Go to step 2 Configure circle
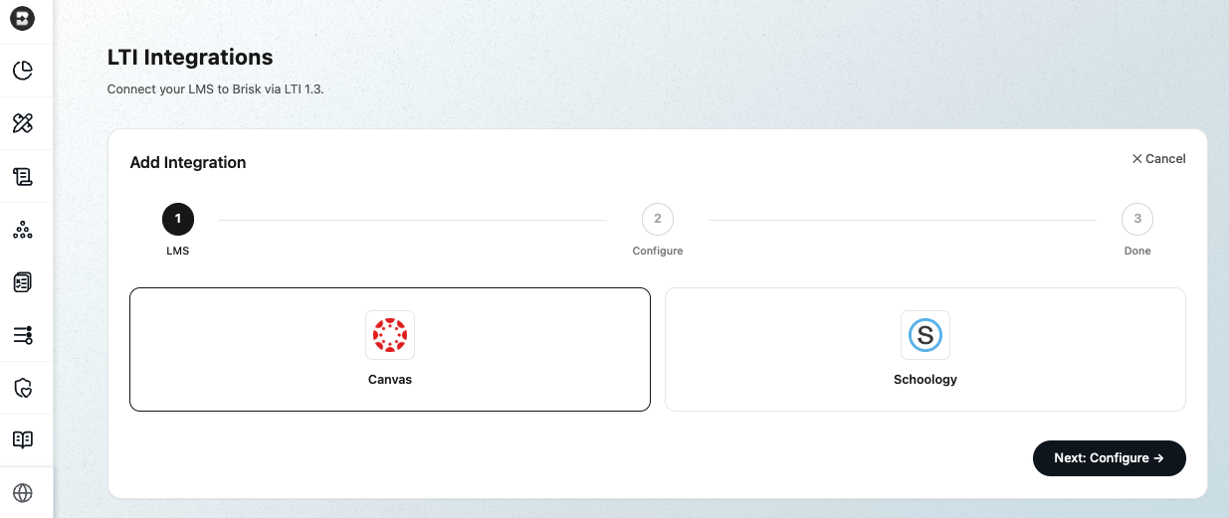1229x518 pixels. (658, 219)
